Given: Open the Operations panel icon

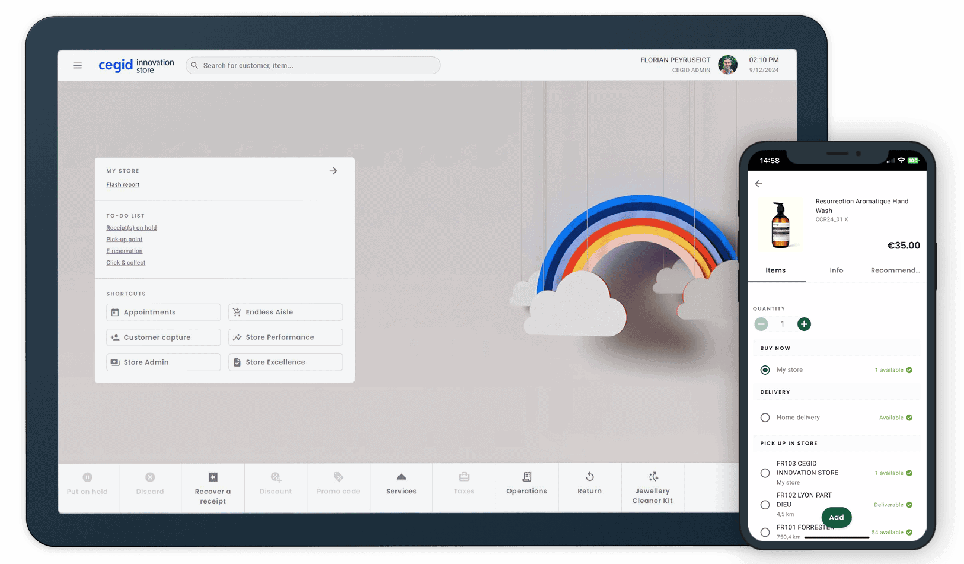Looking at the screenshot, I should (526, 477).
